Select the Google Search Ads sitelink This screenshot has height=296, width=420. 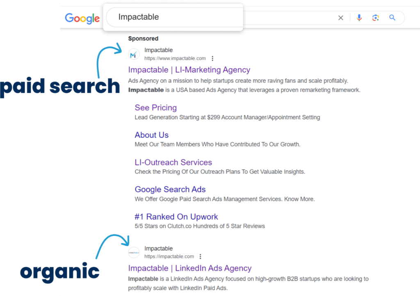click(170, 189)
